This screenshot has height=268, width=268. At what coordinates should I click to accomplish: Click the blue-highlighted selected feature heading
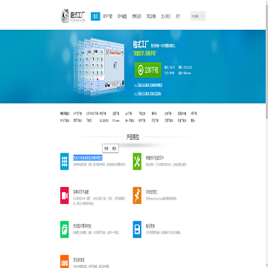88,158
